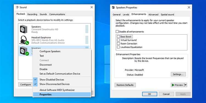This screenshot has width=206, height=103.
Task: Click the Speakers Properties title bar icon
Action: point(113,7)
